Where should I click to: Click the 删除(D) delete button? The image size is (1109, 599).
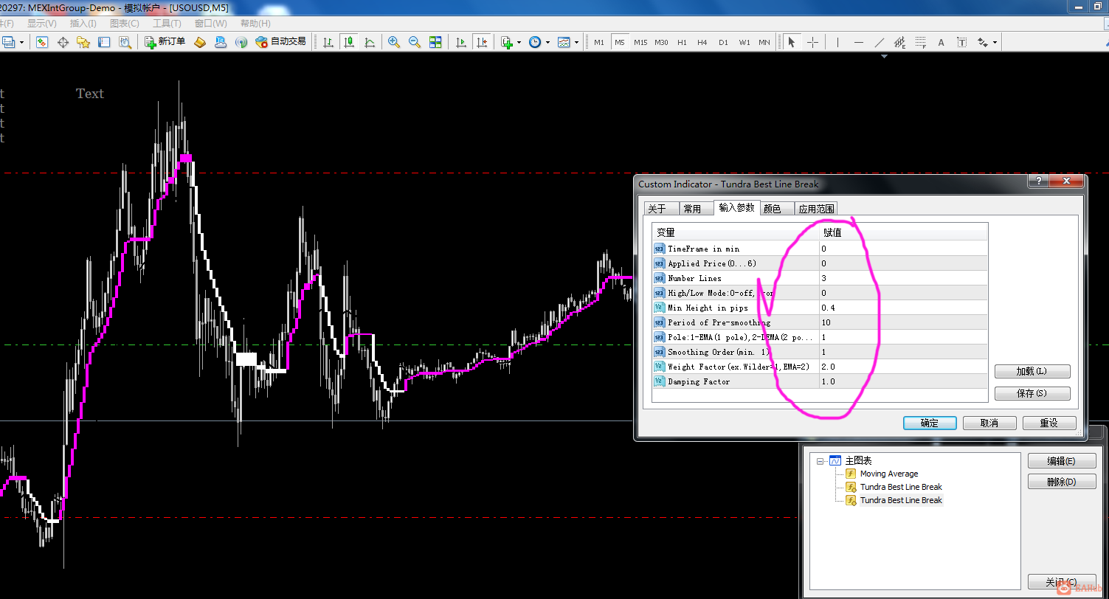click(x=1061, y=482)
